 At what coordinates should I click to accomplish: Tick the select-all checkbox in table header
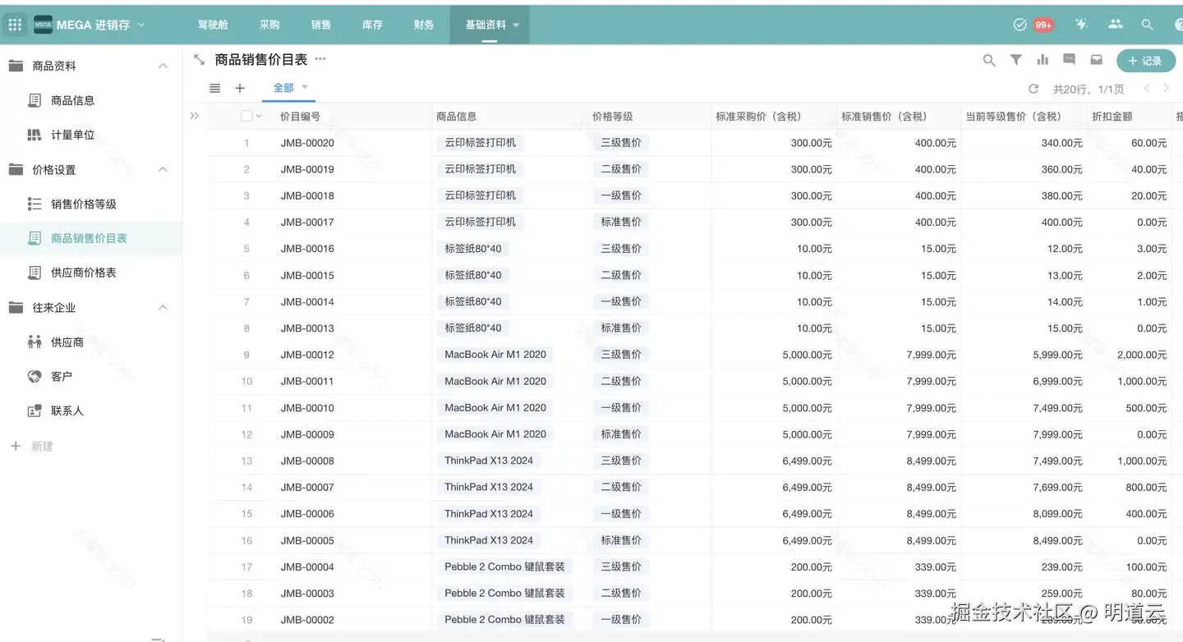click(246, 116)
